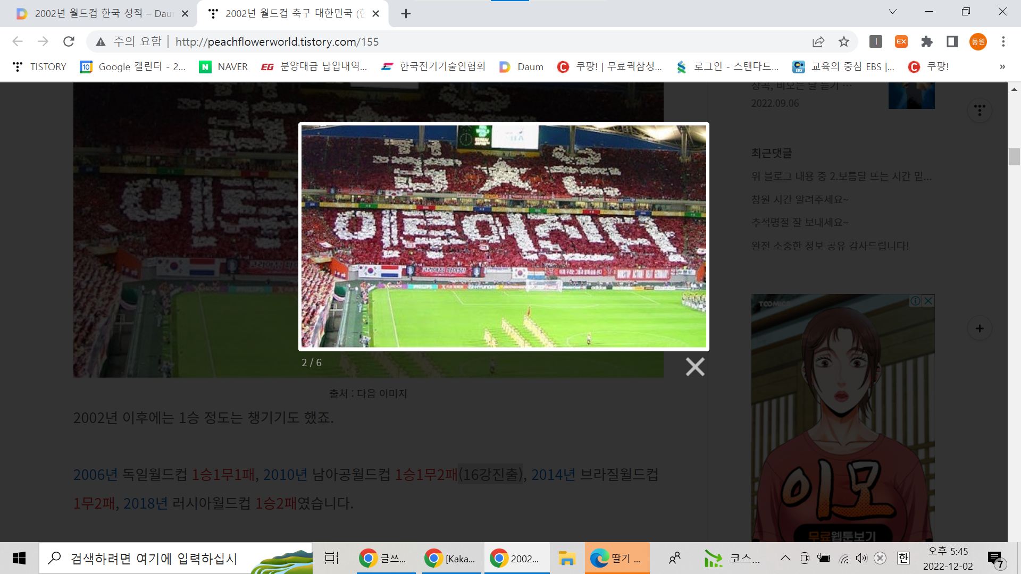Click the bookmark star icon in address bar
Viewport: 1021px width, 574px height.
pos(844,41)
